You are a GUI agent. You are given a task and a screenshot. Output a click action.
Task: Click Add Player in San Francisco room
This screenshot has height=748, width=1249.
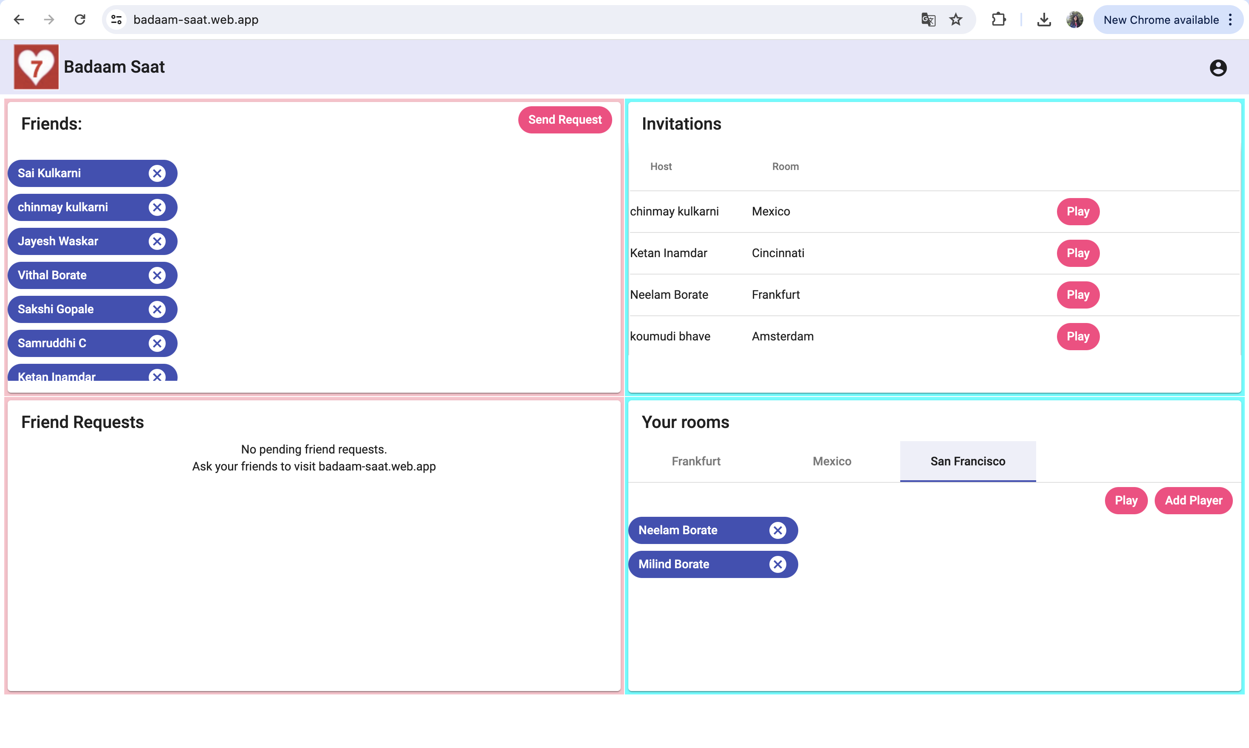point(1193,501)
